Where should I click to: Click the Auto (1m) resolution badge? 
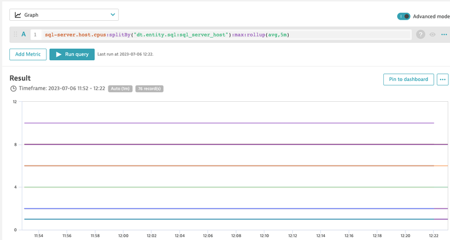pyautogui.click(x=120, y=88)
